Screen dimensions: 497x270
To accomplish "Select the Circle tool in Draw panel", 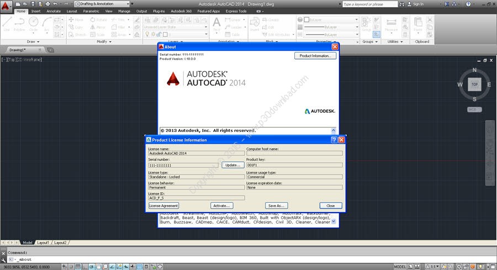I will point(33,23).
